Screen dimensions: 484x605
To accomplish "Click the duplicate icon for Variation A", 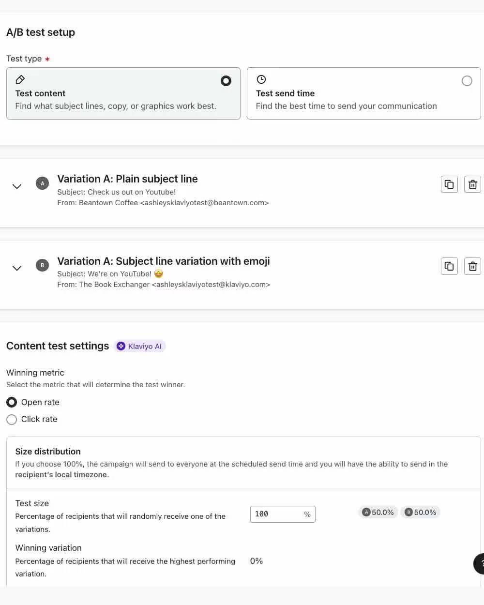I will [449, 184].
